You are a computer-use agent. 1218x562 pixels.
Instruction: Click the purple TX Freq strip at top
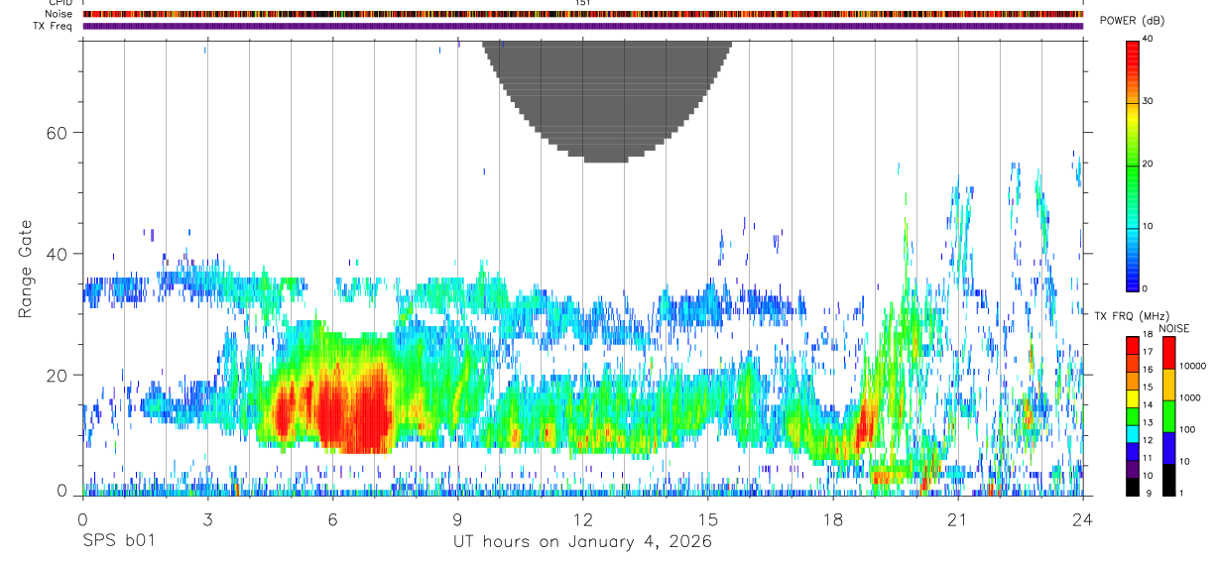582,26
